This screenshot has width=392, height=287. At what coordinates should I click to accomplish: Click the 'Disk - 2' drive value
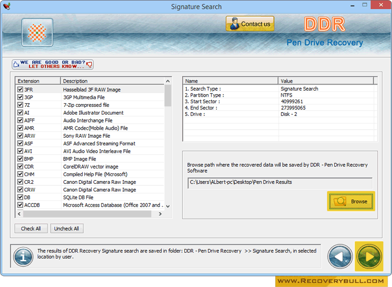(289, 114)
